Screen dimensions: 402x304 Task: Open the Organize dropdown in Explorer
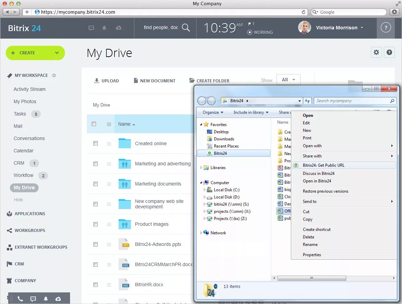coord(213,112)
